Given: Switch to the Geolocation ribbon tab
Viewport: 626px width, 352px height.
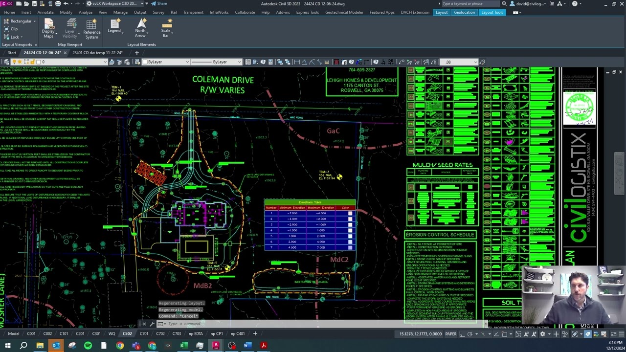Looking at the screenshot, I should point(464,12).
